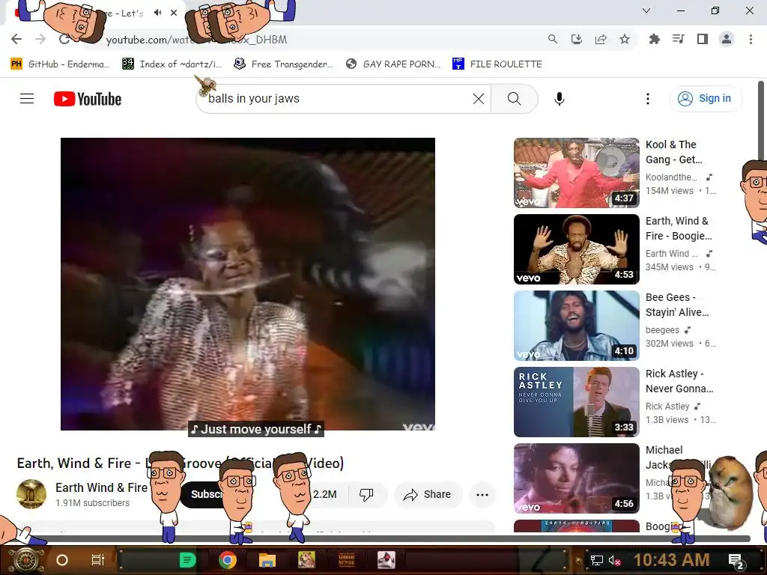Open the Java app on the taskbar
This screenshot has height=575, width=767.
click(x=386, y=560)
